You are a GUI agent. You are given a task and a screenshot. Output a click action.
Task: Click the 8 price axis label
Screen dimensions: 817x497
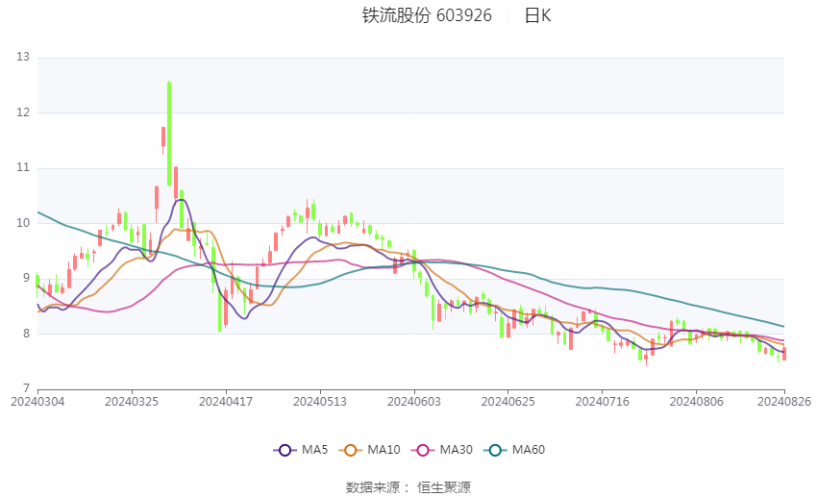[x=27, y=334]
